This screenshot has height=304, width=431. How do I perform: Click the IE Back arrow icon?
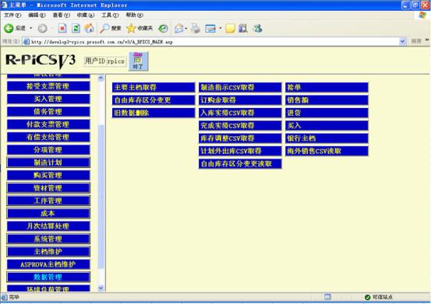click(9, 28)
